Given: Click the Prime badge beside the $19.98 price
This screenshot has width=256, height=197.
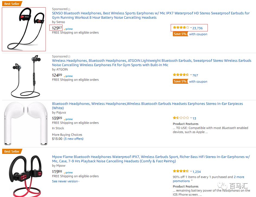Looking at the screenshot, I should coord(68,173).
